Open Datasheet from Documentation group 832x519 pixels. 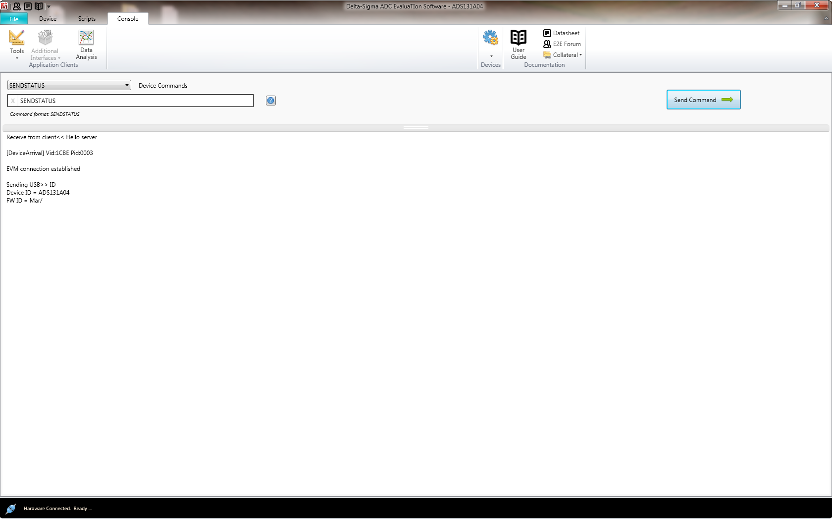point(561,33)
